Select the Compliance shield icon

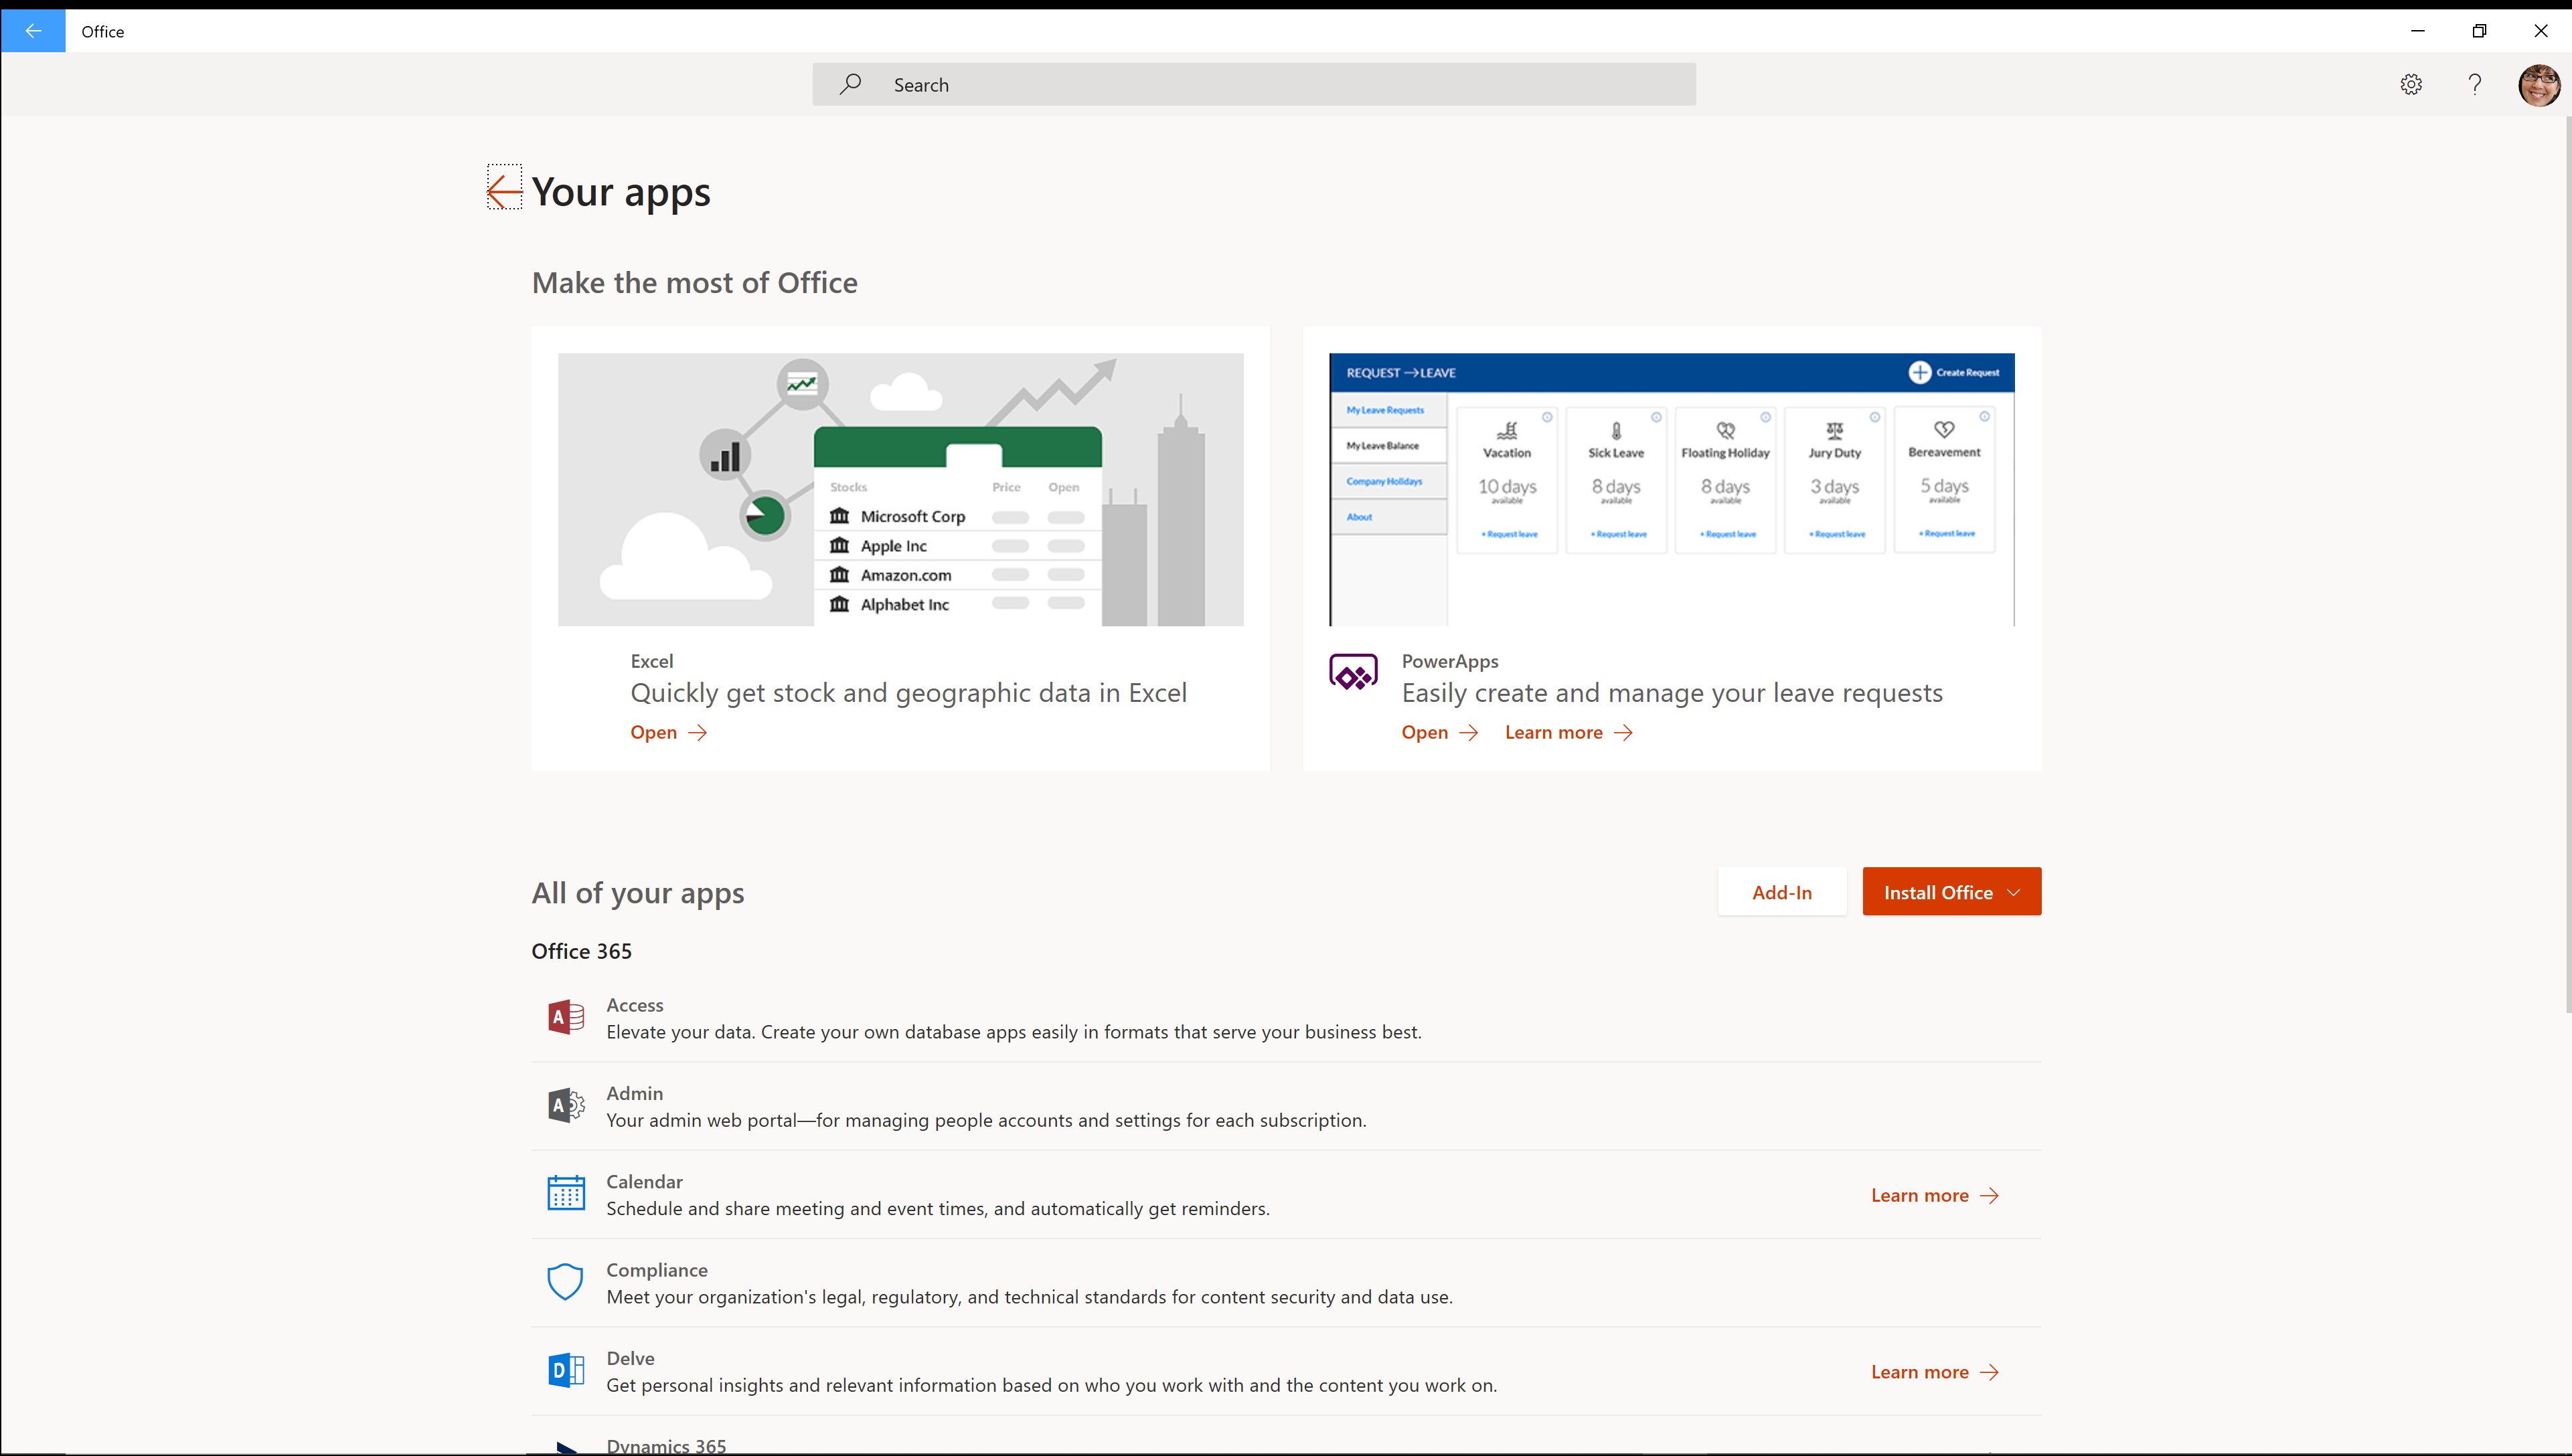click(x=565, y=1282)
